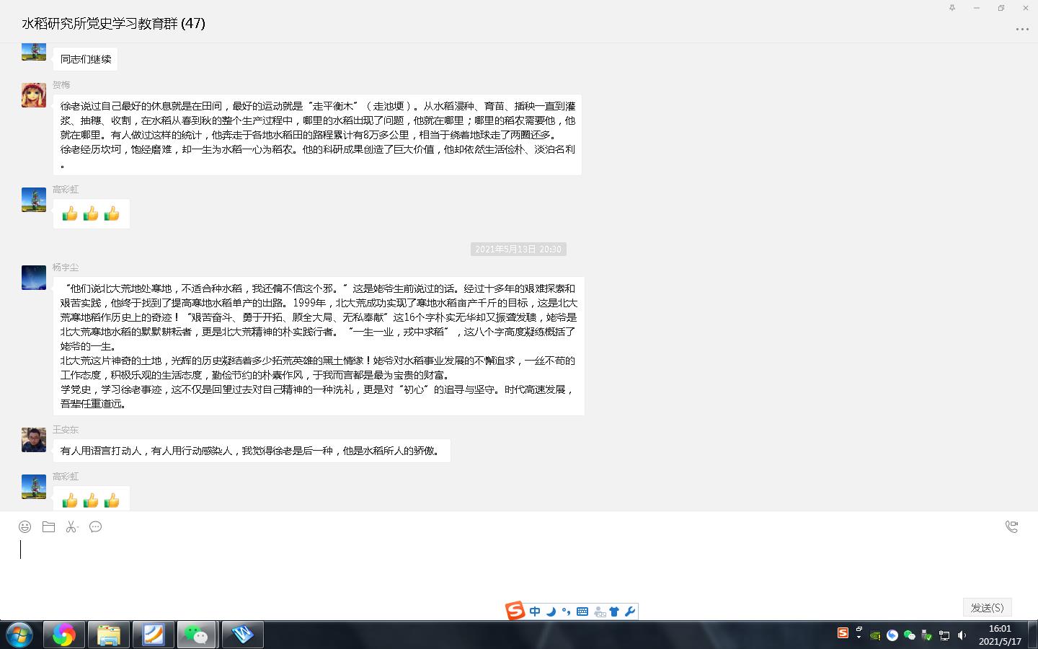Click the blue circular tray icon
The width and height of the screenshot is (1038, 649).
coord(892,635)
